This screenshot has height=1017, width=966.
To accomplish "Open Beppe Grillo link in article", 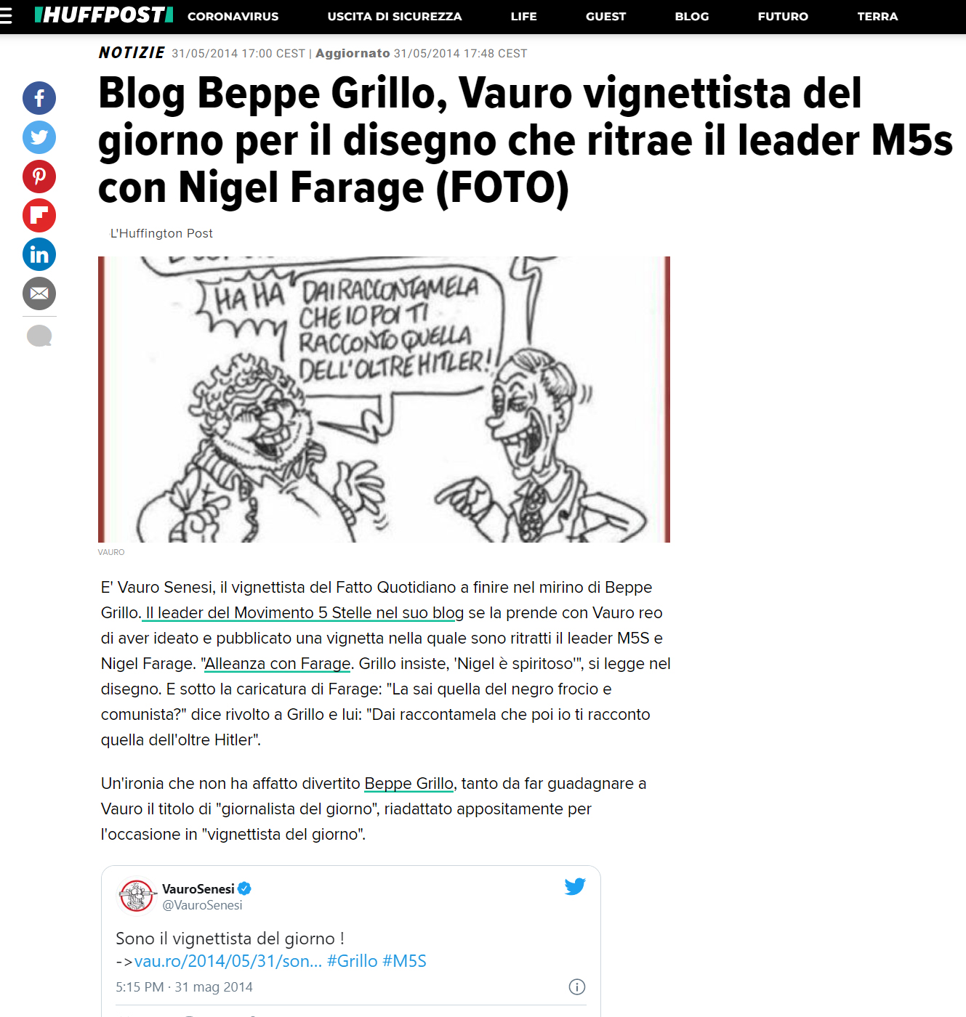I will (x=409, y=783).
